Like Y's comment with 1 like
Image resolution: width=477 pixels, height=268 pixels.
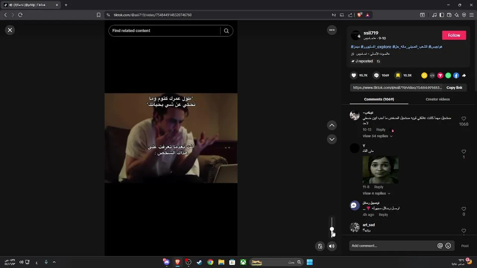[464, 151]
